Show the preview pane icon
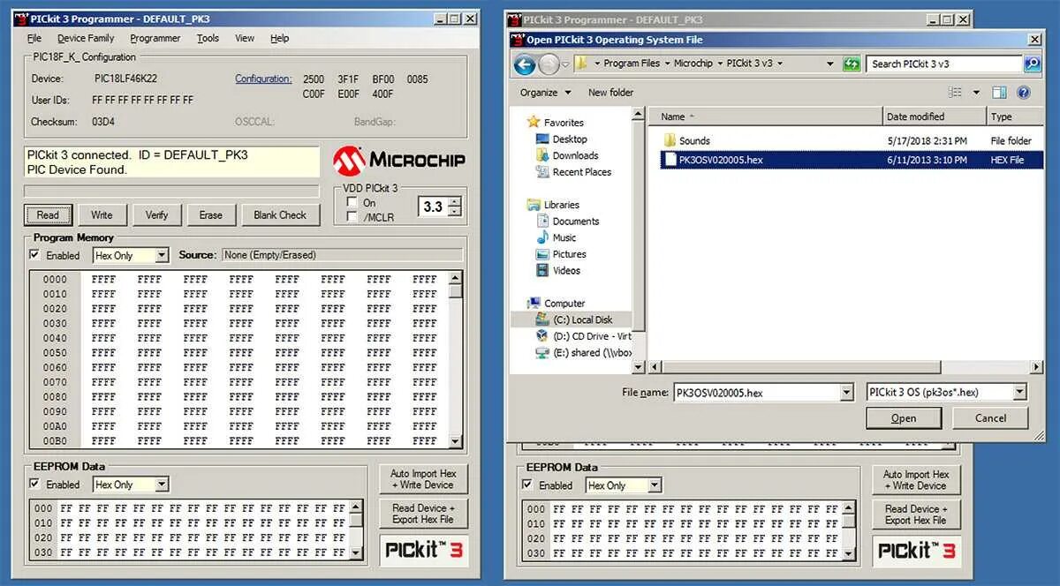Viewport: 1060px width, 586px height. click(x=999, y=92)
